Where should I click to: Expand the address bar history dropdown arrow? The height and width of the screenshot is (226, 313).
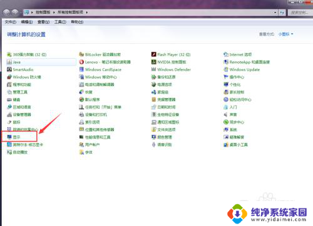point(275,12)
